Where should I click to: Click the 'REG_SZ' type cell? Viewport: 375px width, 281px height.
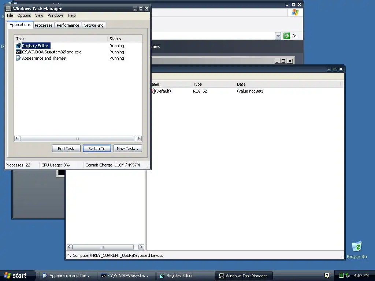(200, 91)
